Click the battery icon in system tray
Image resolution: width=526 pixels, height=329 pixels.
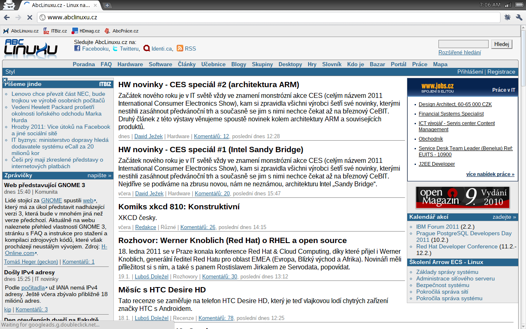[x=519, y=5]
